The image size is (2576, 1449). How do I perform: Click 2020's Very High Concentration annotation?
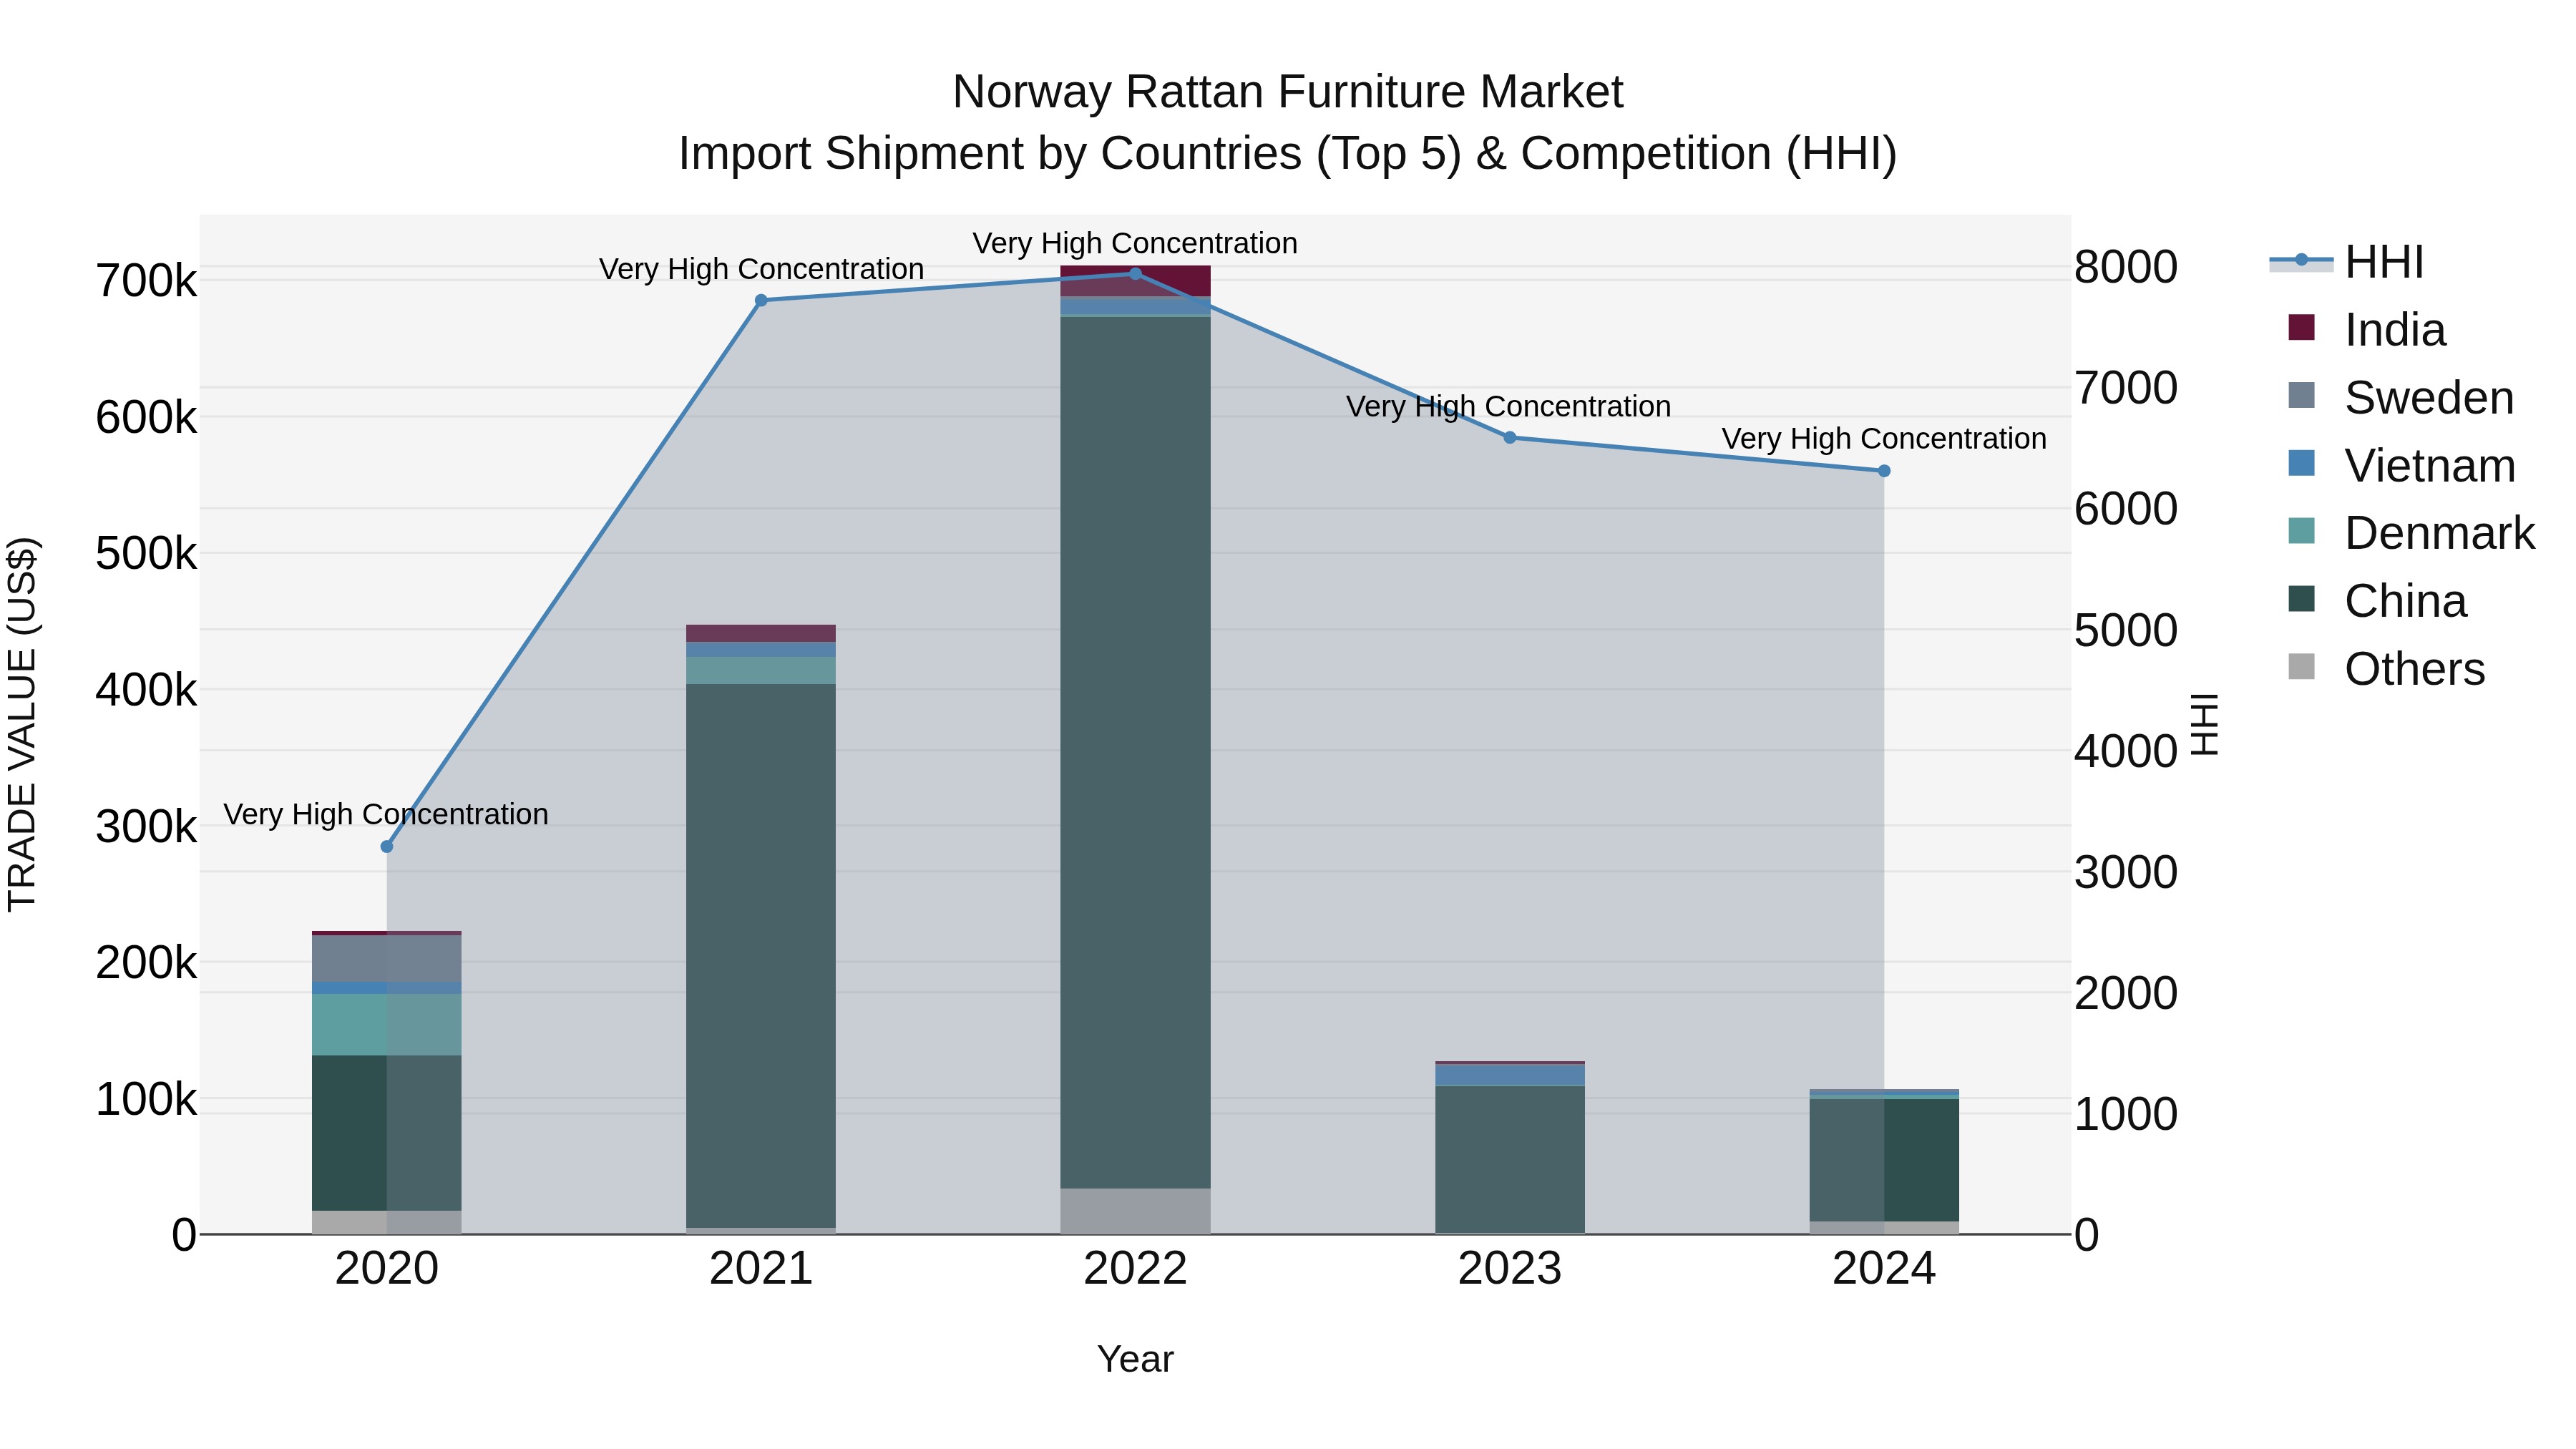(386, 814)
